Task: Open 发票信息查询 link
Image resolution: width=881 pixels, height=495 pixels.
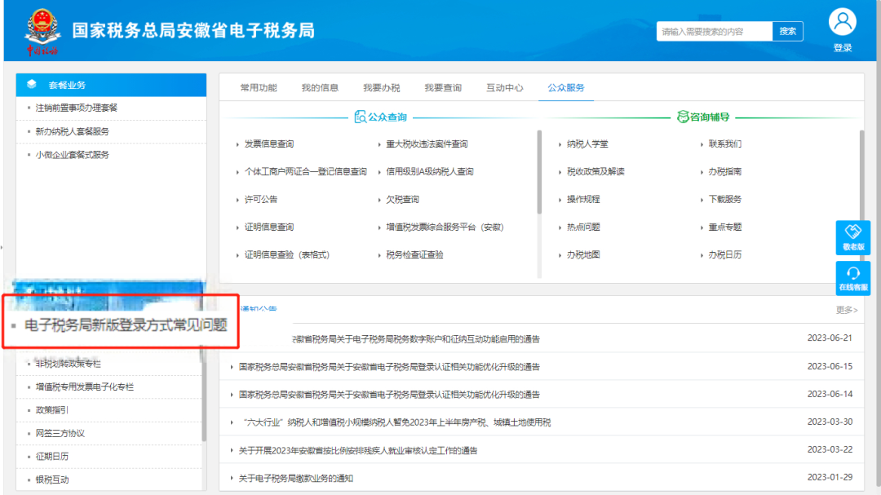Action: coord(269,144)
